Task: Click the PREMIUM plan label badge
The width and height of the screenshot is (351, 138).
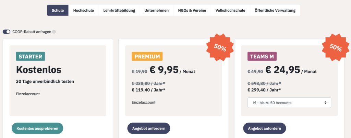Action: click(x=147, y=56)
